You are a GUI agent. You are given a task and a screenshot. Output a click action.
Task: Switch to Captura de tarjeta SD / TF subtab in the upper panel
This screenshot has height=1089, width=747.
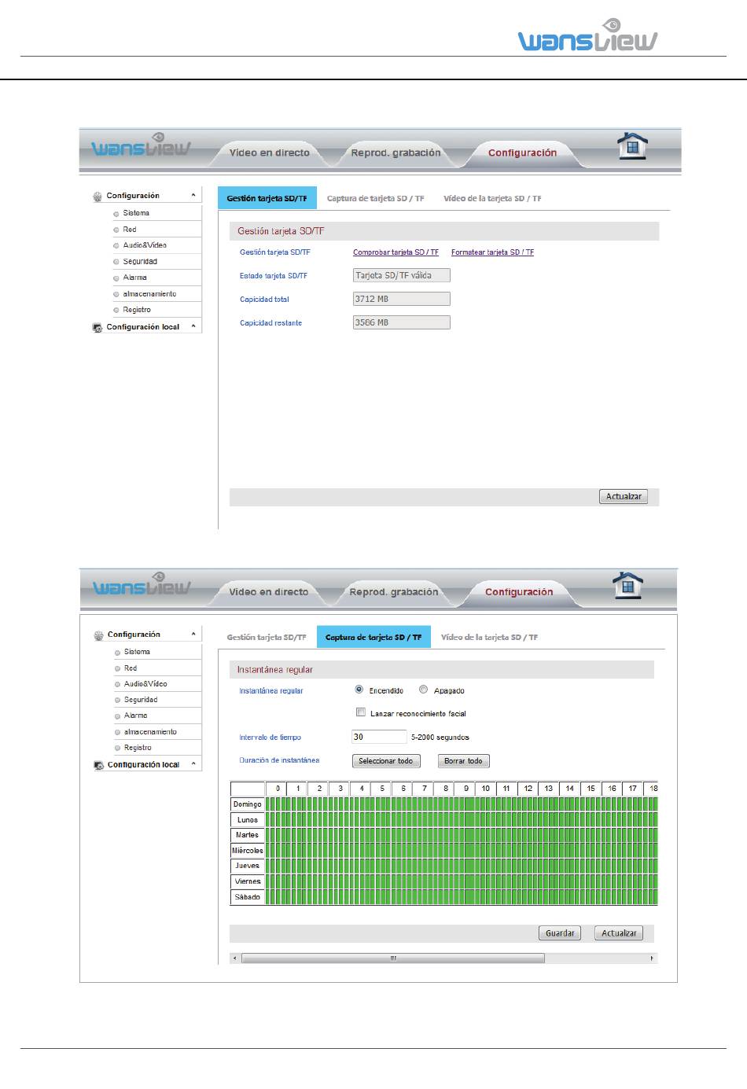point(375,199)
